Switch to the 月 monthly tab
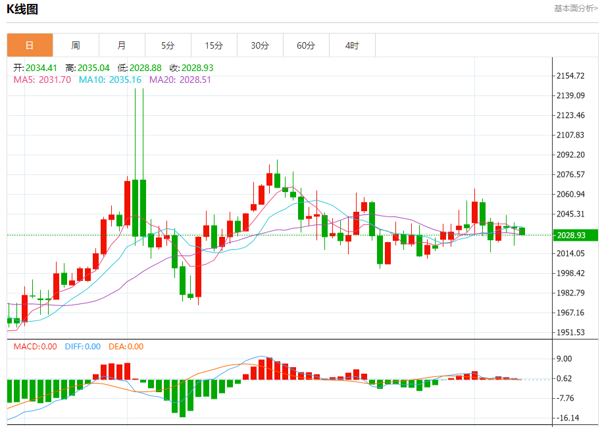The image size is (602, 427). click(x=122, y=45)
